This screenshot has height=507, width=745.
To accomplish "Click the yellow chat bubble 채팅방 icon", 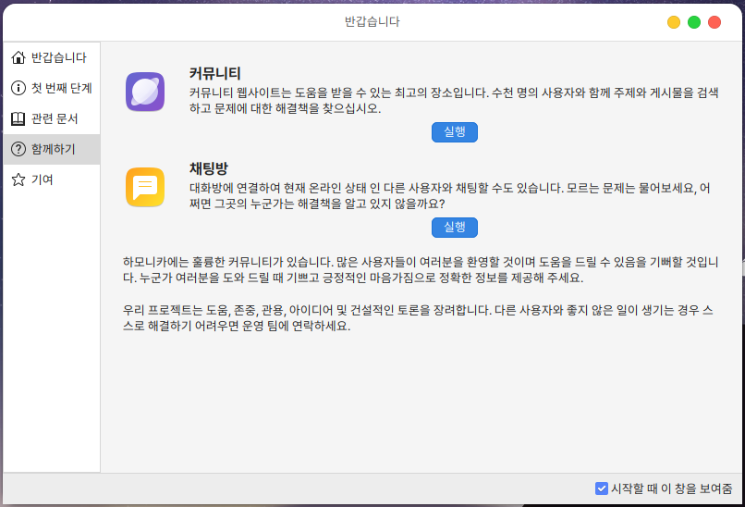I will [145, 188].
